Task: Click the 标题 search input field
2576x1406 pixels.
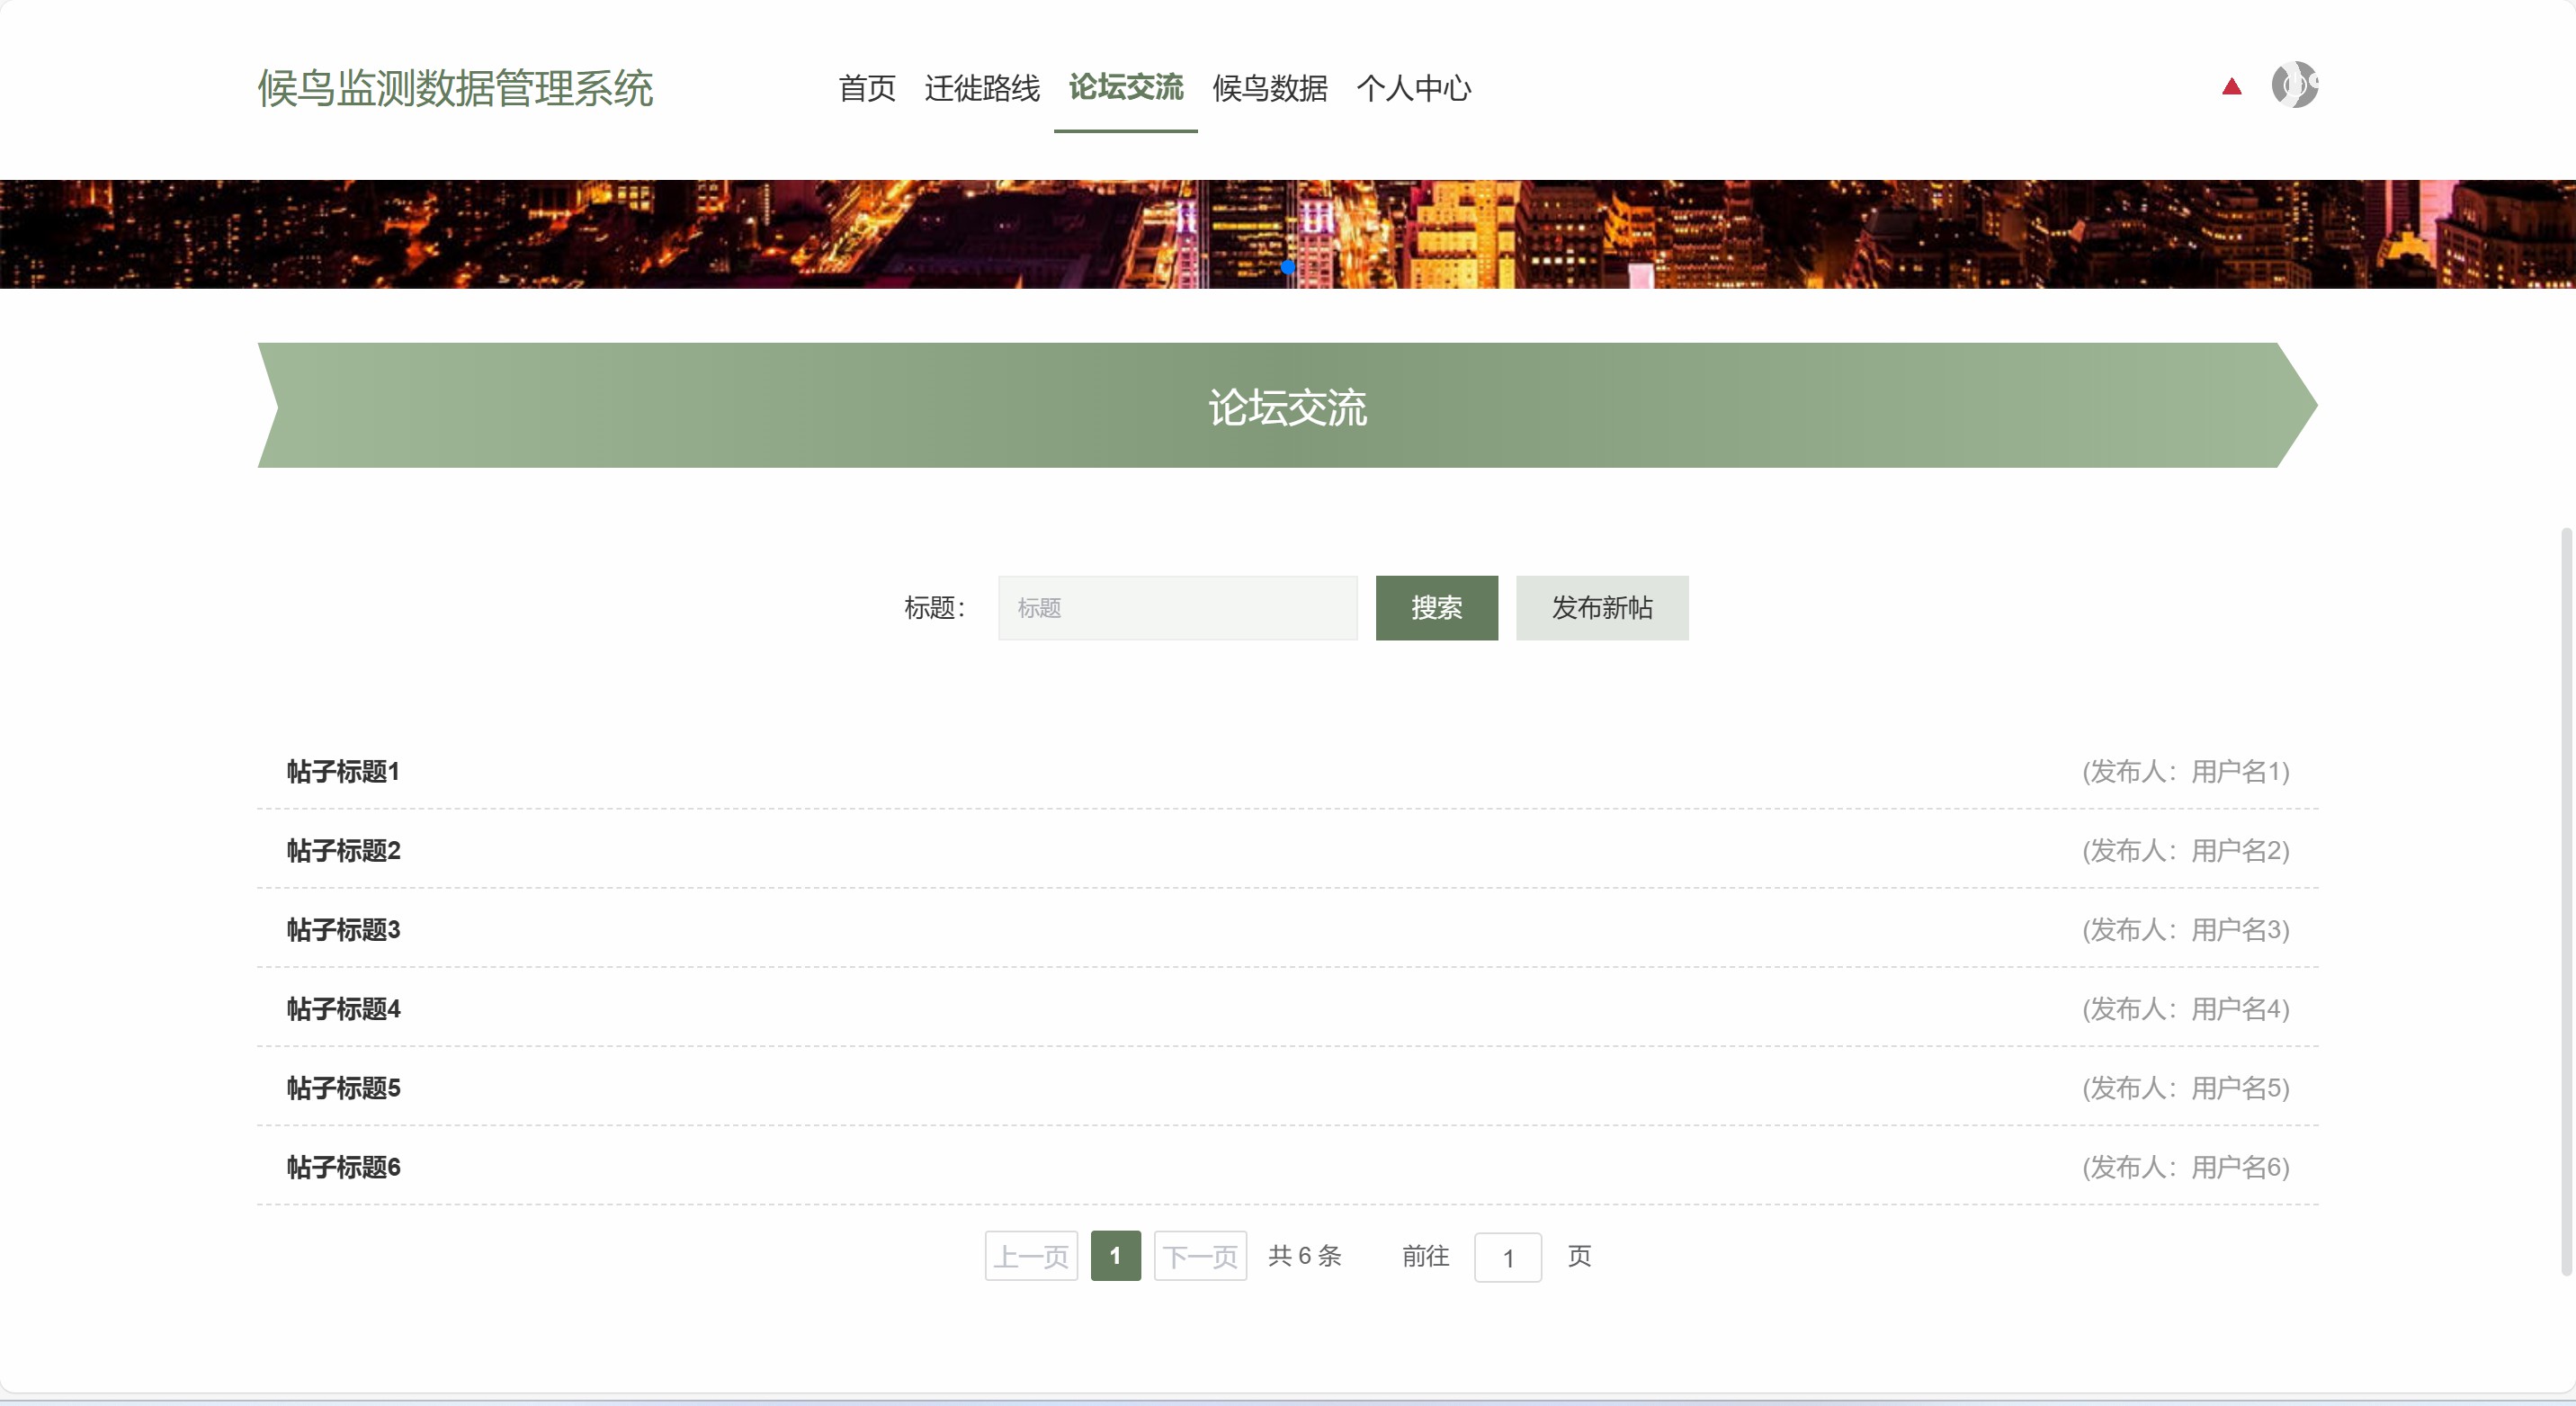Action: [1177, 607]
